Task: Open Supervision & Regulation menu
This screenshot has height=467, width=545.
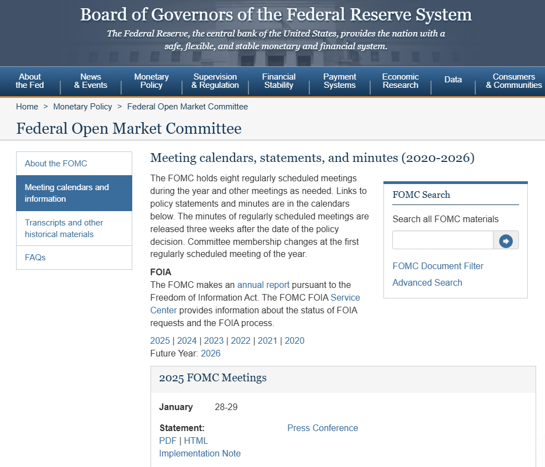Action: coord(215,81)
